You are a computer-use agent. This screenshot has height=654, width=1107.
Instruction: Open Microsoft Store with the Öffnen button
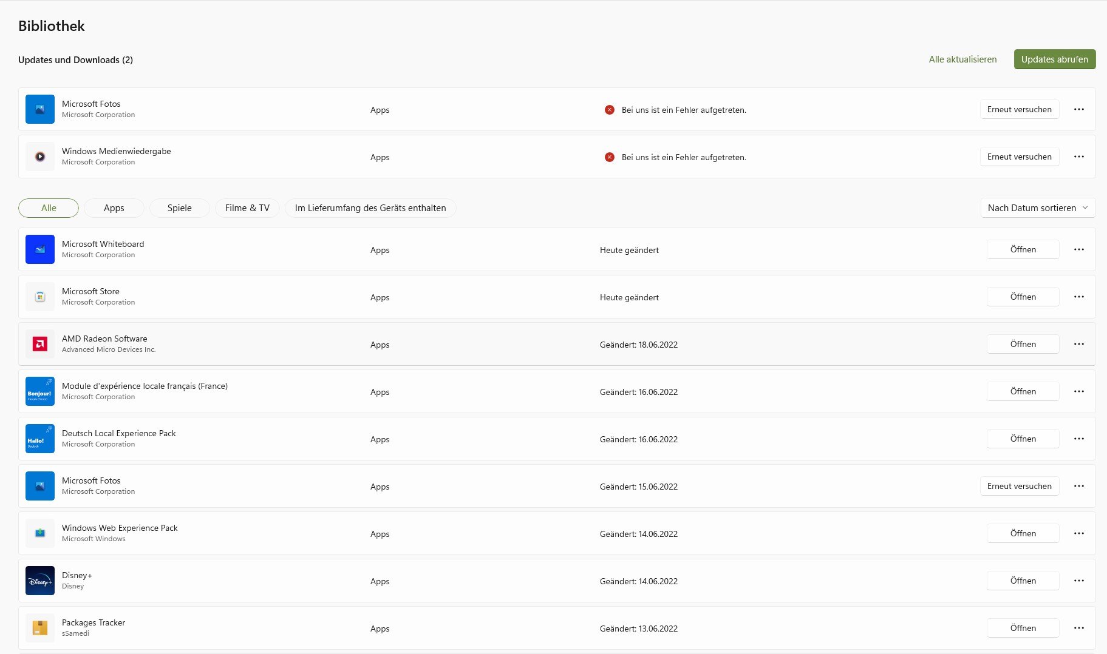pyautogui.click(x=1023, y=297)
